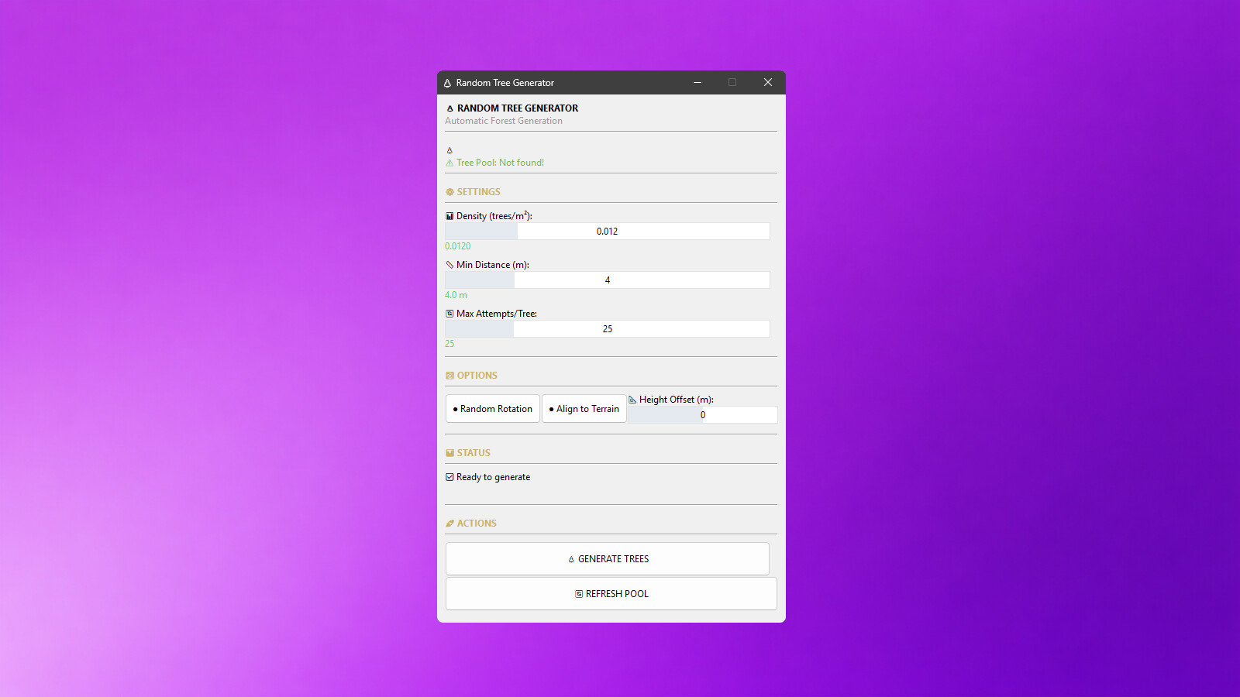Click the Min Distance slider showing 4
Image resolution: width=1240 pixels, height=697 pixels.
[x=607, y=280]
